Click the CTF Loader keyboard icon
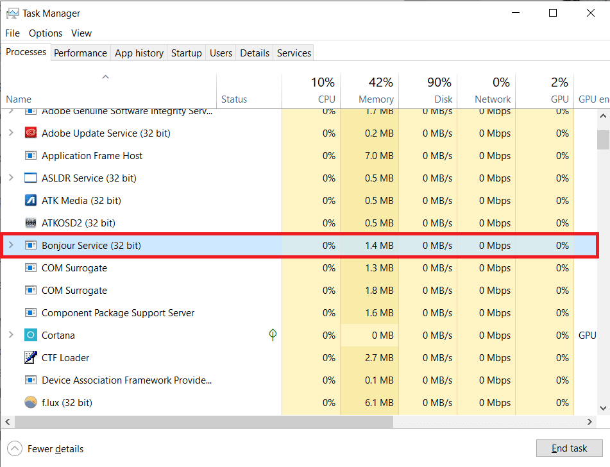Viewport: 610px width, 467px height. [30, 357]
